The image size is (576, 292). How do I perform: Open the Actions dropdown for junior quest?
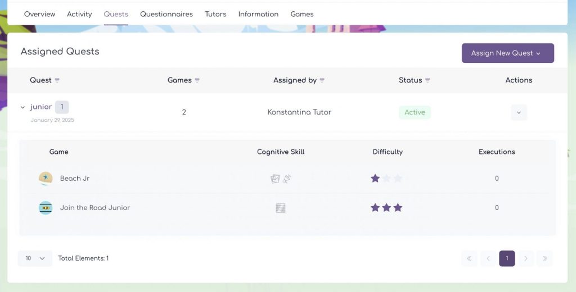coord(519,112)
